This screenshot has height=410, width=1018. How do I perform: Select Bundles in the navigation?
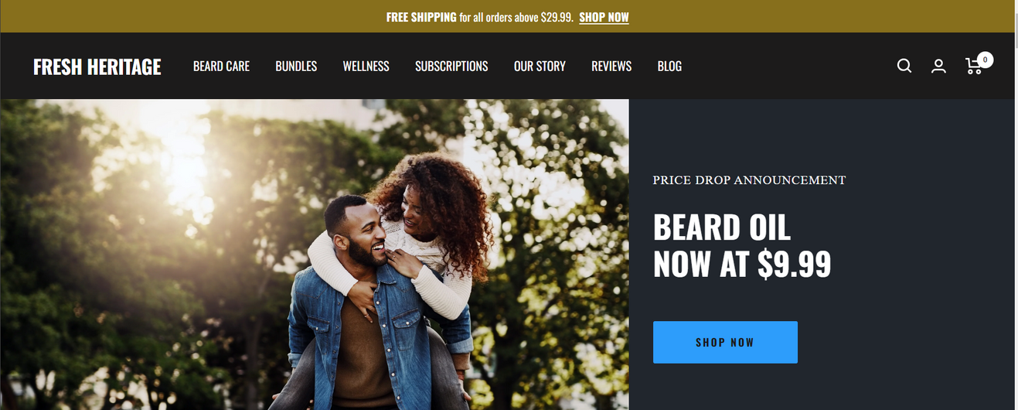(296, 67)
